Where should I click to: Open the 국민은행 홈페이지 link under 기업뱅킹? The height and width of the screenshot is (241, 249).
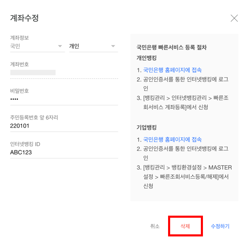pyautogui.click(x=172, y=140)
